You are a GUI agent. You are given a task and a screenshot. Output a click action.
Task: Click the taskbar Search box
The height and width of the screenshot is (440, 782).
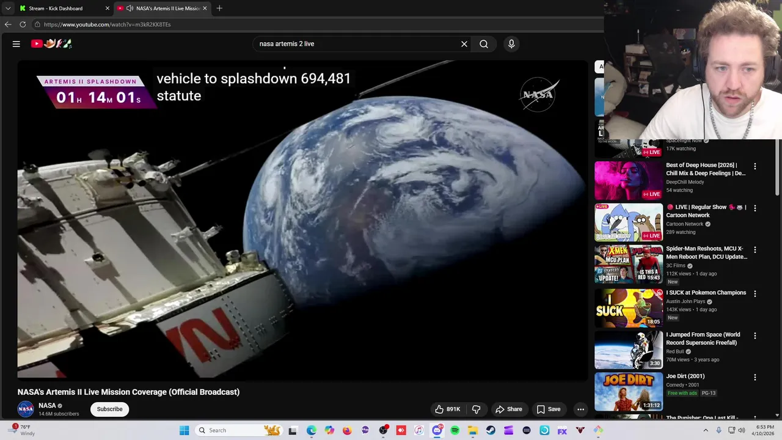tap(239, 430)
